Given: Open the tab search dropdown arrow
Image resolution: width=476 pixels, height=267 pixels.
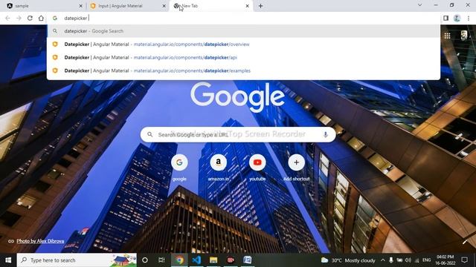Looking at the screenshot, I should pos(419,5).
